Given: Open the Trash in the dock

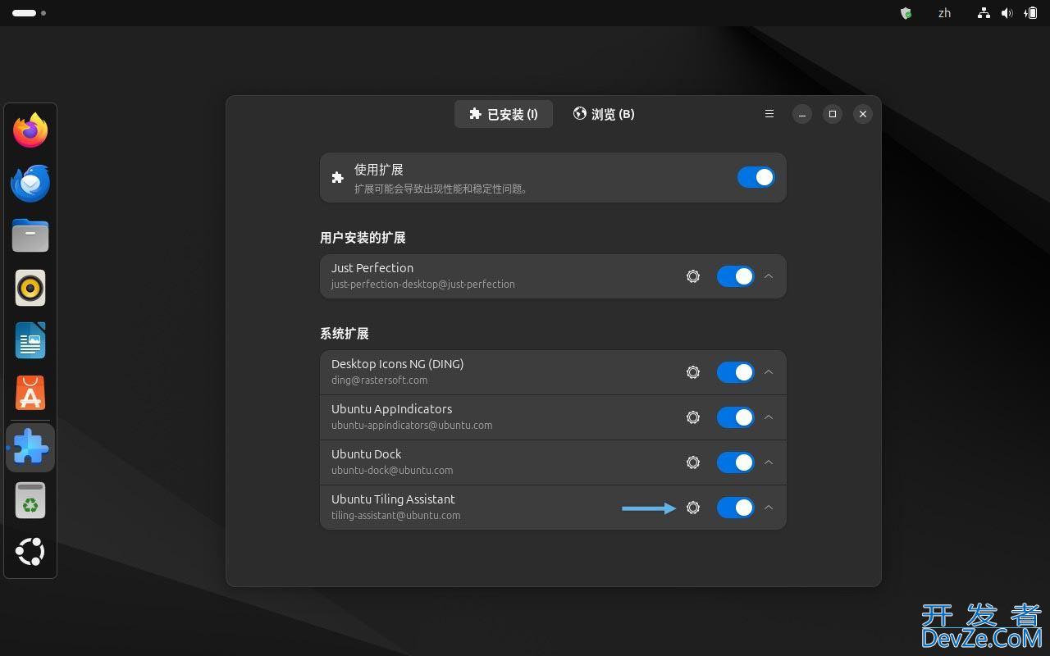Looking at the screenshot, I should 30,500.
